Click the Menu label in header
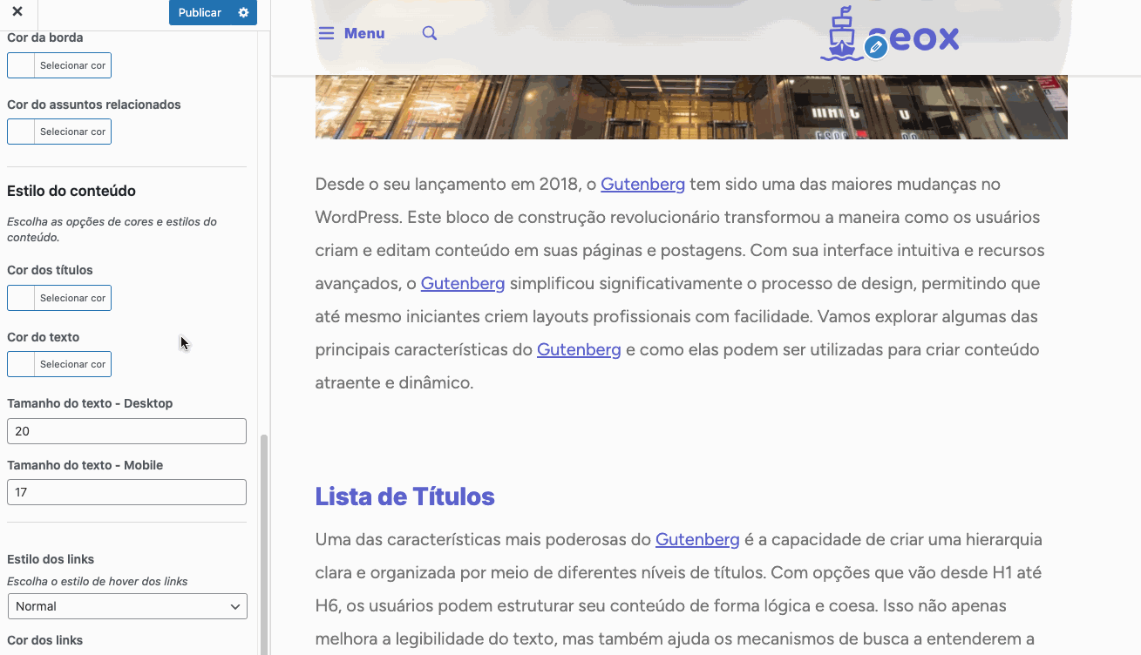1141x655 pixels. (x=364, y=33)
